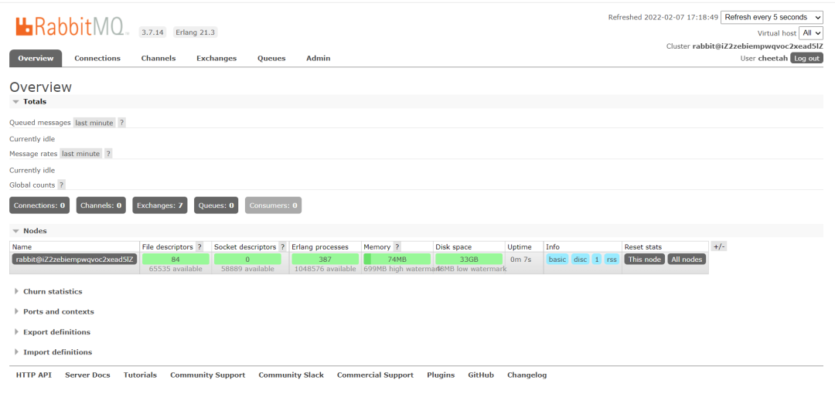Click the 387 Erlang processes bar

325,260
